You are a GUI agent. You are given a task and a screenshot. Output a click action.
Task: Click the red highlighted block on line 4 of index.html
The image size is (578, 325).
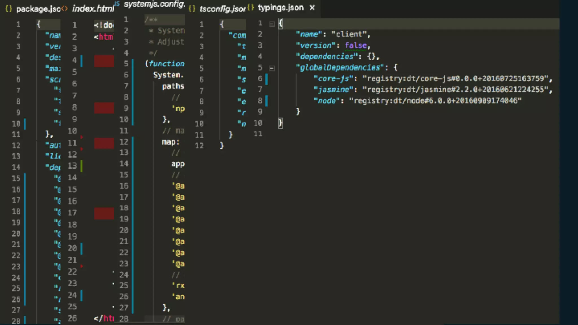pyautogui.click(x=104, y=61)
